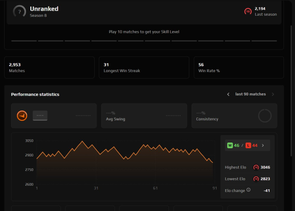The height and width of the screenshot is (211, 295).
Task: Click the unranked question mark skill icon
Action: point(19,12)
